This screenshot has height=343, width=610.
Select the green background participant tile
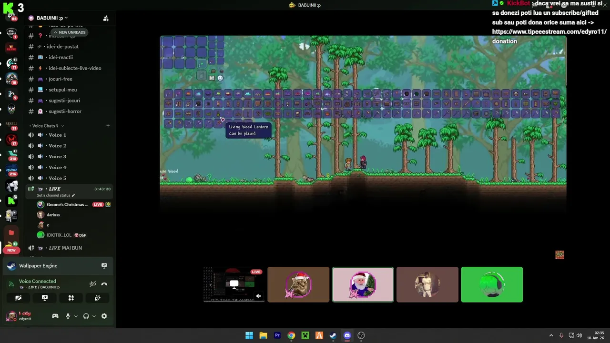click(492, 284)
